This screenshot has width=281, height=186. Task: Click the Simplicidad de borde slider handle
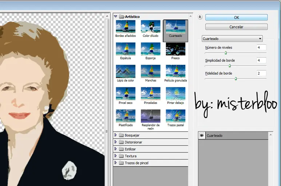[230, 66]
